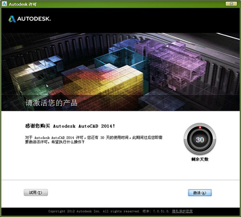
Task: Click the AUTODESK wordmark text
Action: pos(34,19)
